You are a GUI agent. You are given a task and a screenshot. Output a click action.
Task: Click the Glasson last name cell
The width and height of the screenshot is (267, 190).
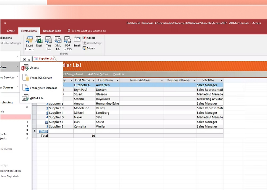[x=107, y=94]
